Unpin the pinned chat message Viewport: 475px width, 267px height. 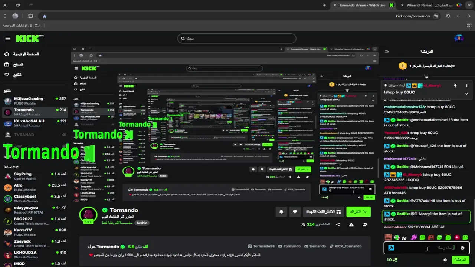click(455, 86)
